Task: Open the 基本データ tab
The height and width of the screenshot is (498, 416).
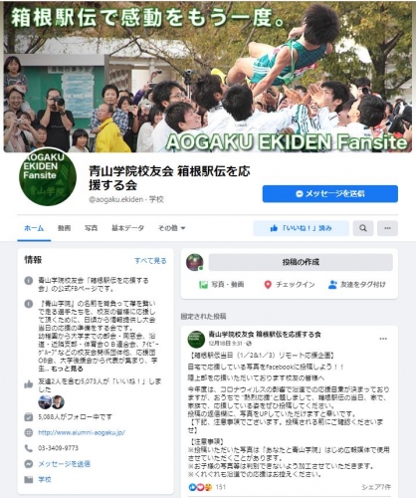Action: 127,228
